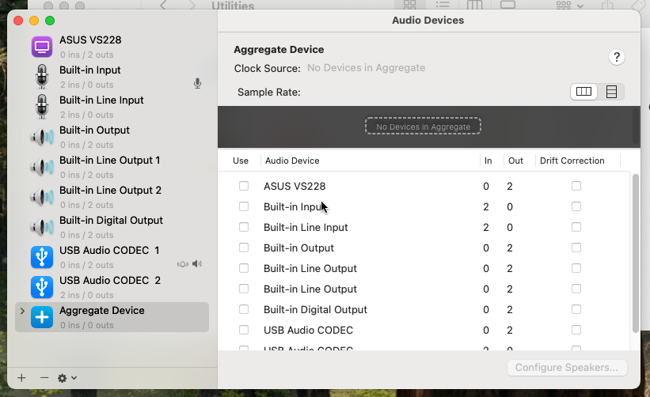The width and height of the screenshot is (650, 397).
Task: Check Use box for USB Audio CODEC with 2 outs
Action: 244,330
